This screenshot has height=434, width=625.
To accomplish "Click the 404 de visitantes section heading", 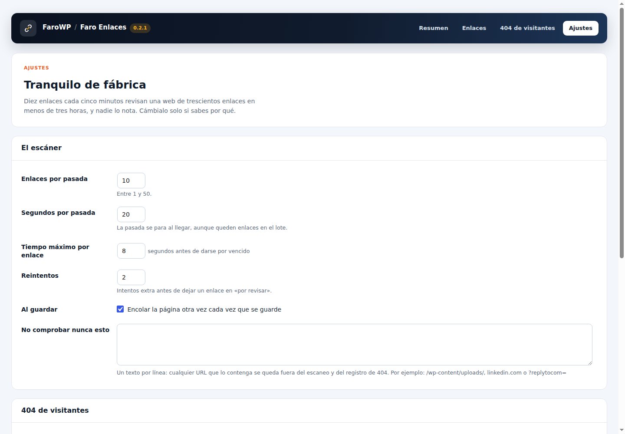I will point(55,410).
